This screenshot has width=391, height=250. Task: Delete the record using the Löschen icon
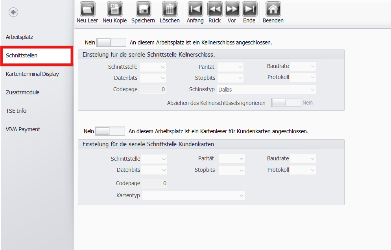pos(170,9)
